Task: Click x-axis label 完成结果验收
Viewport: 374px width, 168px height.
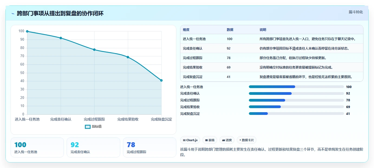Action: [128, 119]
